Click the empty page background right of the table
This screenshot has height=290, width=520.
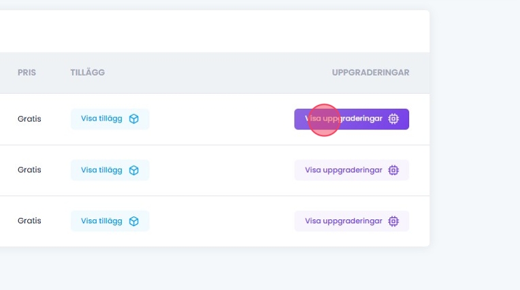tap(475, 150)
